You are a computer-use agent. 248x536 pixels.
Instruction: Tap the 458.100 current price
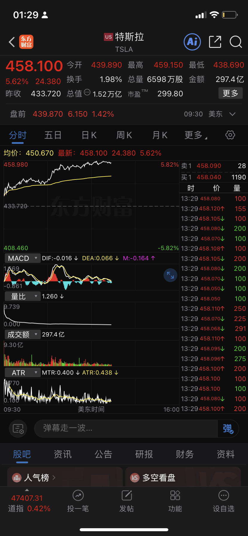[34, 66]
